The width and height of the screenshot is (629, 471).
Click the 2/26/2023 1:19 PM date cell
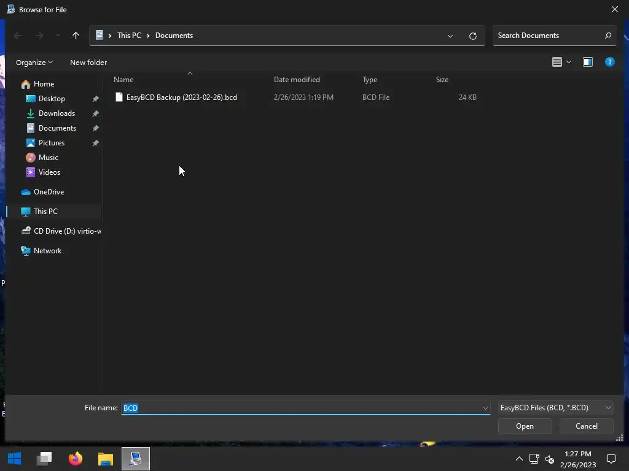(x=303, y=98)
